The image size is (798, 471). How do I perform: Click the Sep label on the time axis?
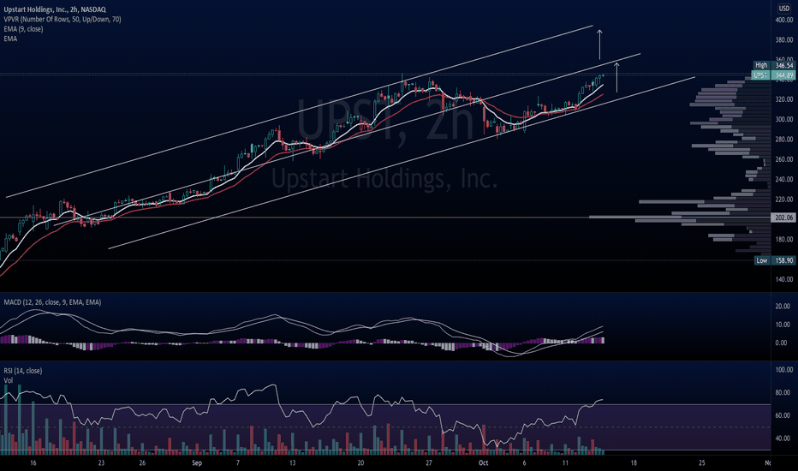(x=197, y=462)
